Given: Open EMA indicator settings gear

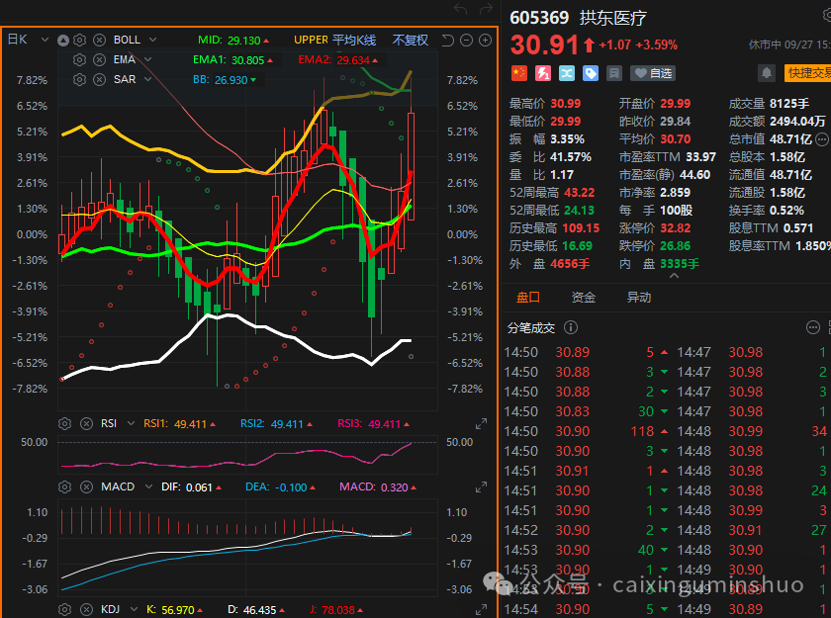Looking at the screenshot, I should pyautogui.click(x=79, y=59).
